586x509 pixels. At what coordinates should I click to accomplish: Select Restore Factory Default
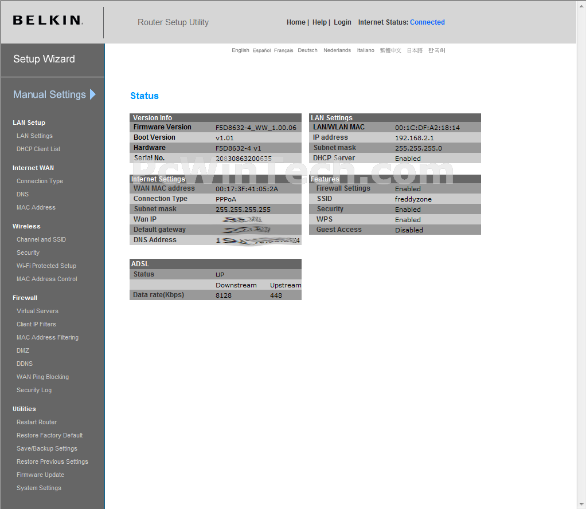tap(50, 435)
